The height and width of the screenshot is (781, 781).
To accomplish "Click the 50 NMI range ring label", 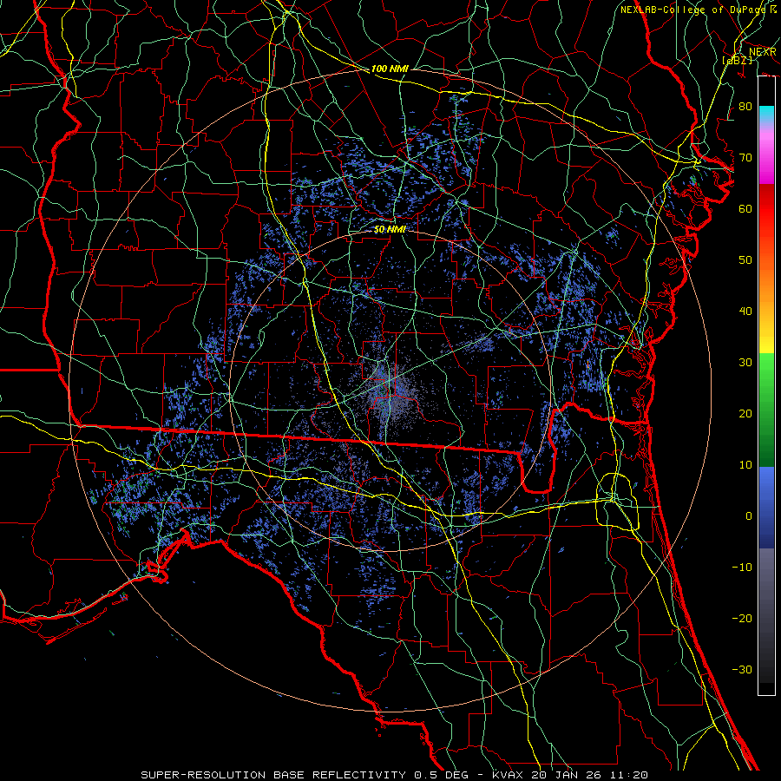I will (x=390, y=229).
